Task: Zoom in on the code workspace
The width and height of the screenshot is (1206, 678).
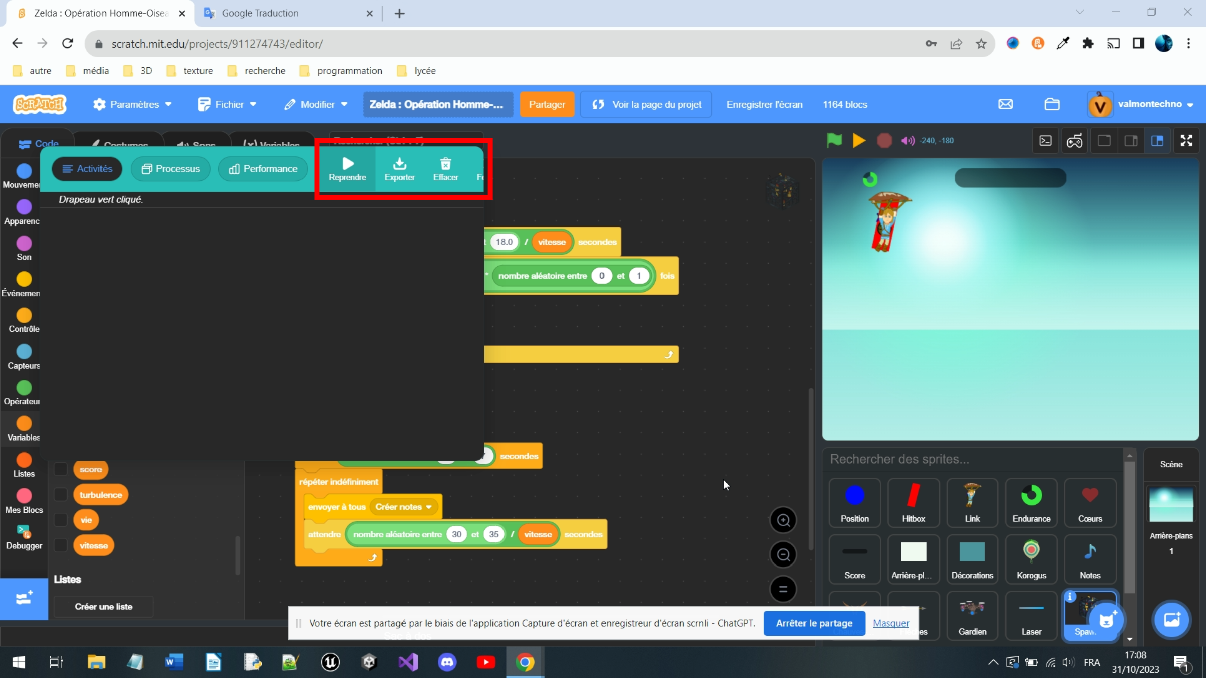Action: tap(783, 520)
